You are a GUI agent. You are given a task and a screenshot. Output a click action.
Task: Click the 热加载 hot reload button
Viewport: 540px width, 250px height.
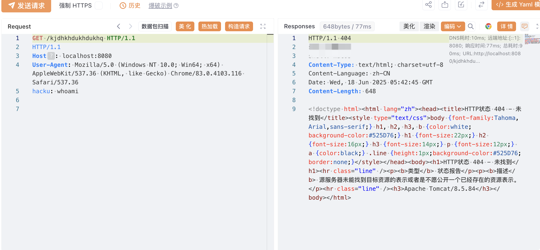[x=210, y=26]
